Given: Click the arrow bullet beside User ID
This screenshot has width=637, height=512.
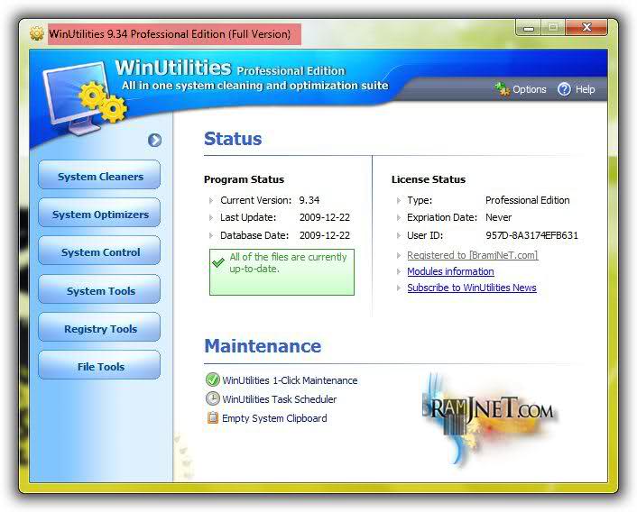Looking at the screenshot, I should click(x=399, y=235).
